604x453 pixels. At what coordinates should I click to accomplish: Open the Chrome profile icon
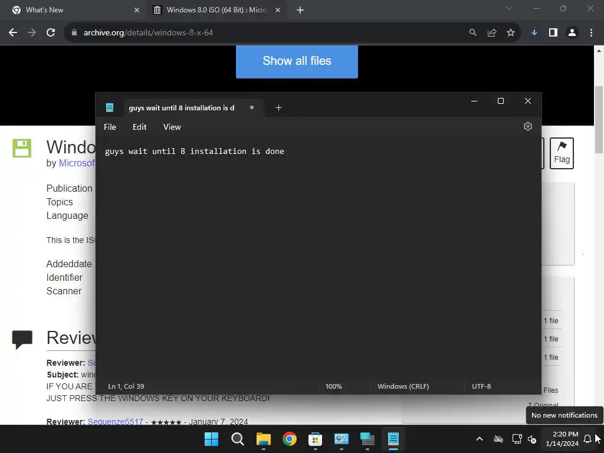pos(572,33)
